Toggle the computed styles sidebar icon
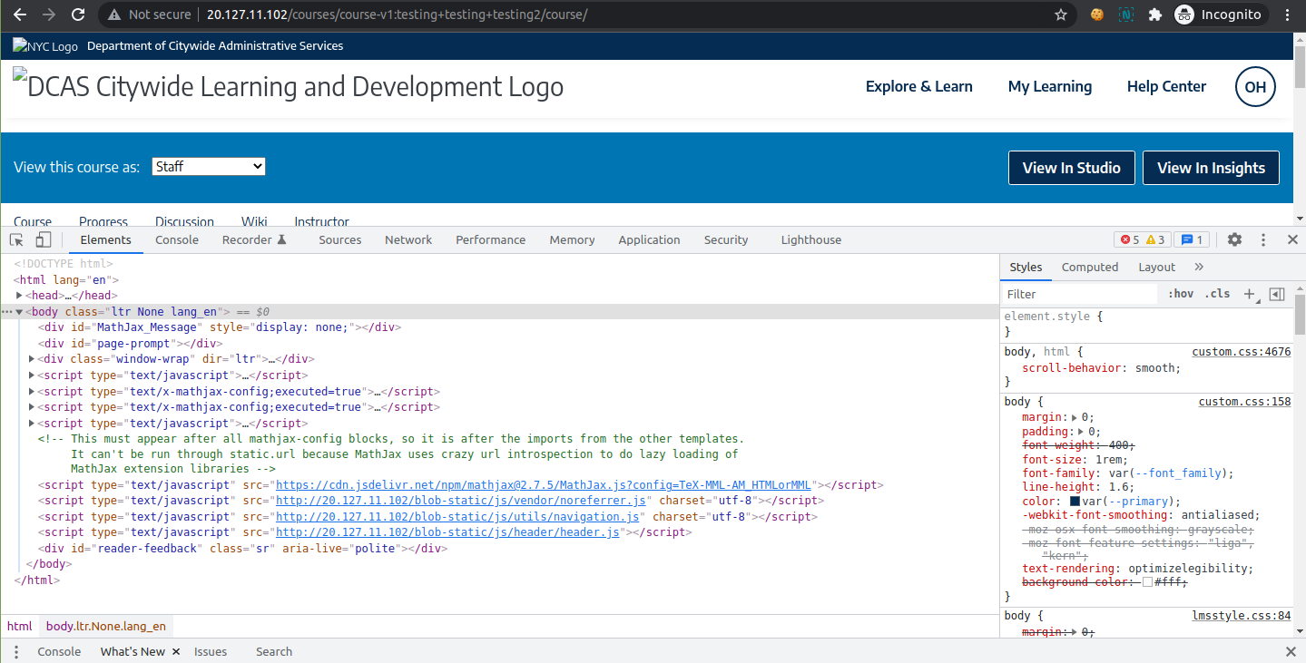This screenshot has height=663, width=1306. click(x=1277, y=294)
